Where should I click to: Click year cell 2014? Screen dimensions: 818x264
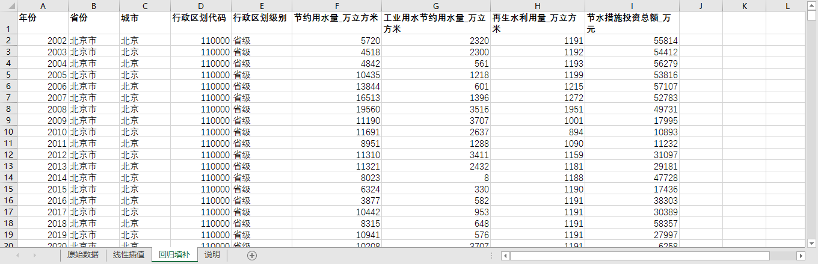coord(43,178)
